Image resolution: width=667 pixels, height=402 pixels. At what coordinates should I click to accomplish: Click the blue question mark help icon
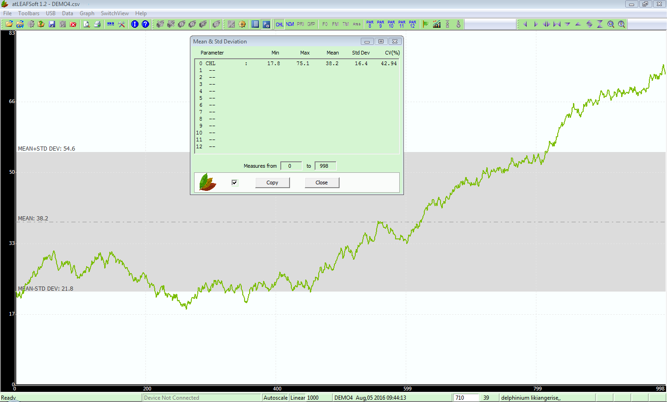click(x=145, y=24)
